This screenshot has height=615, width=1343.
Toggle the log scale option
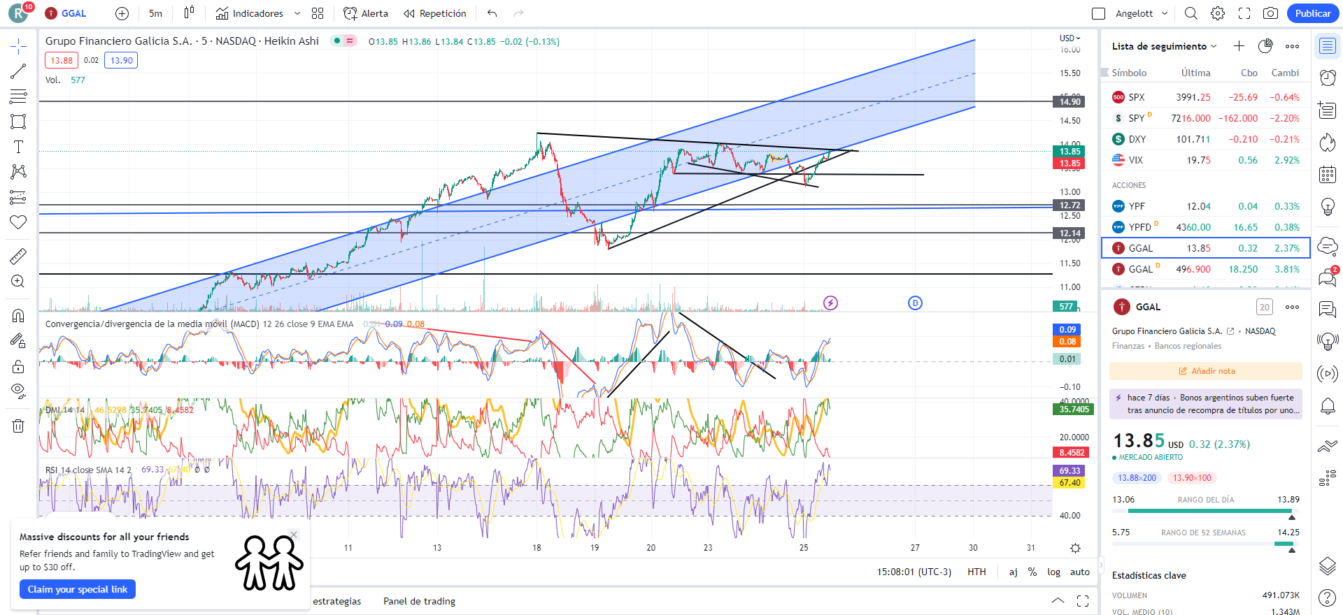click(1053, 572)
